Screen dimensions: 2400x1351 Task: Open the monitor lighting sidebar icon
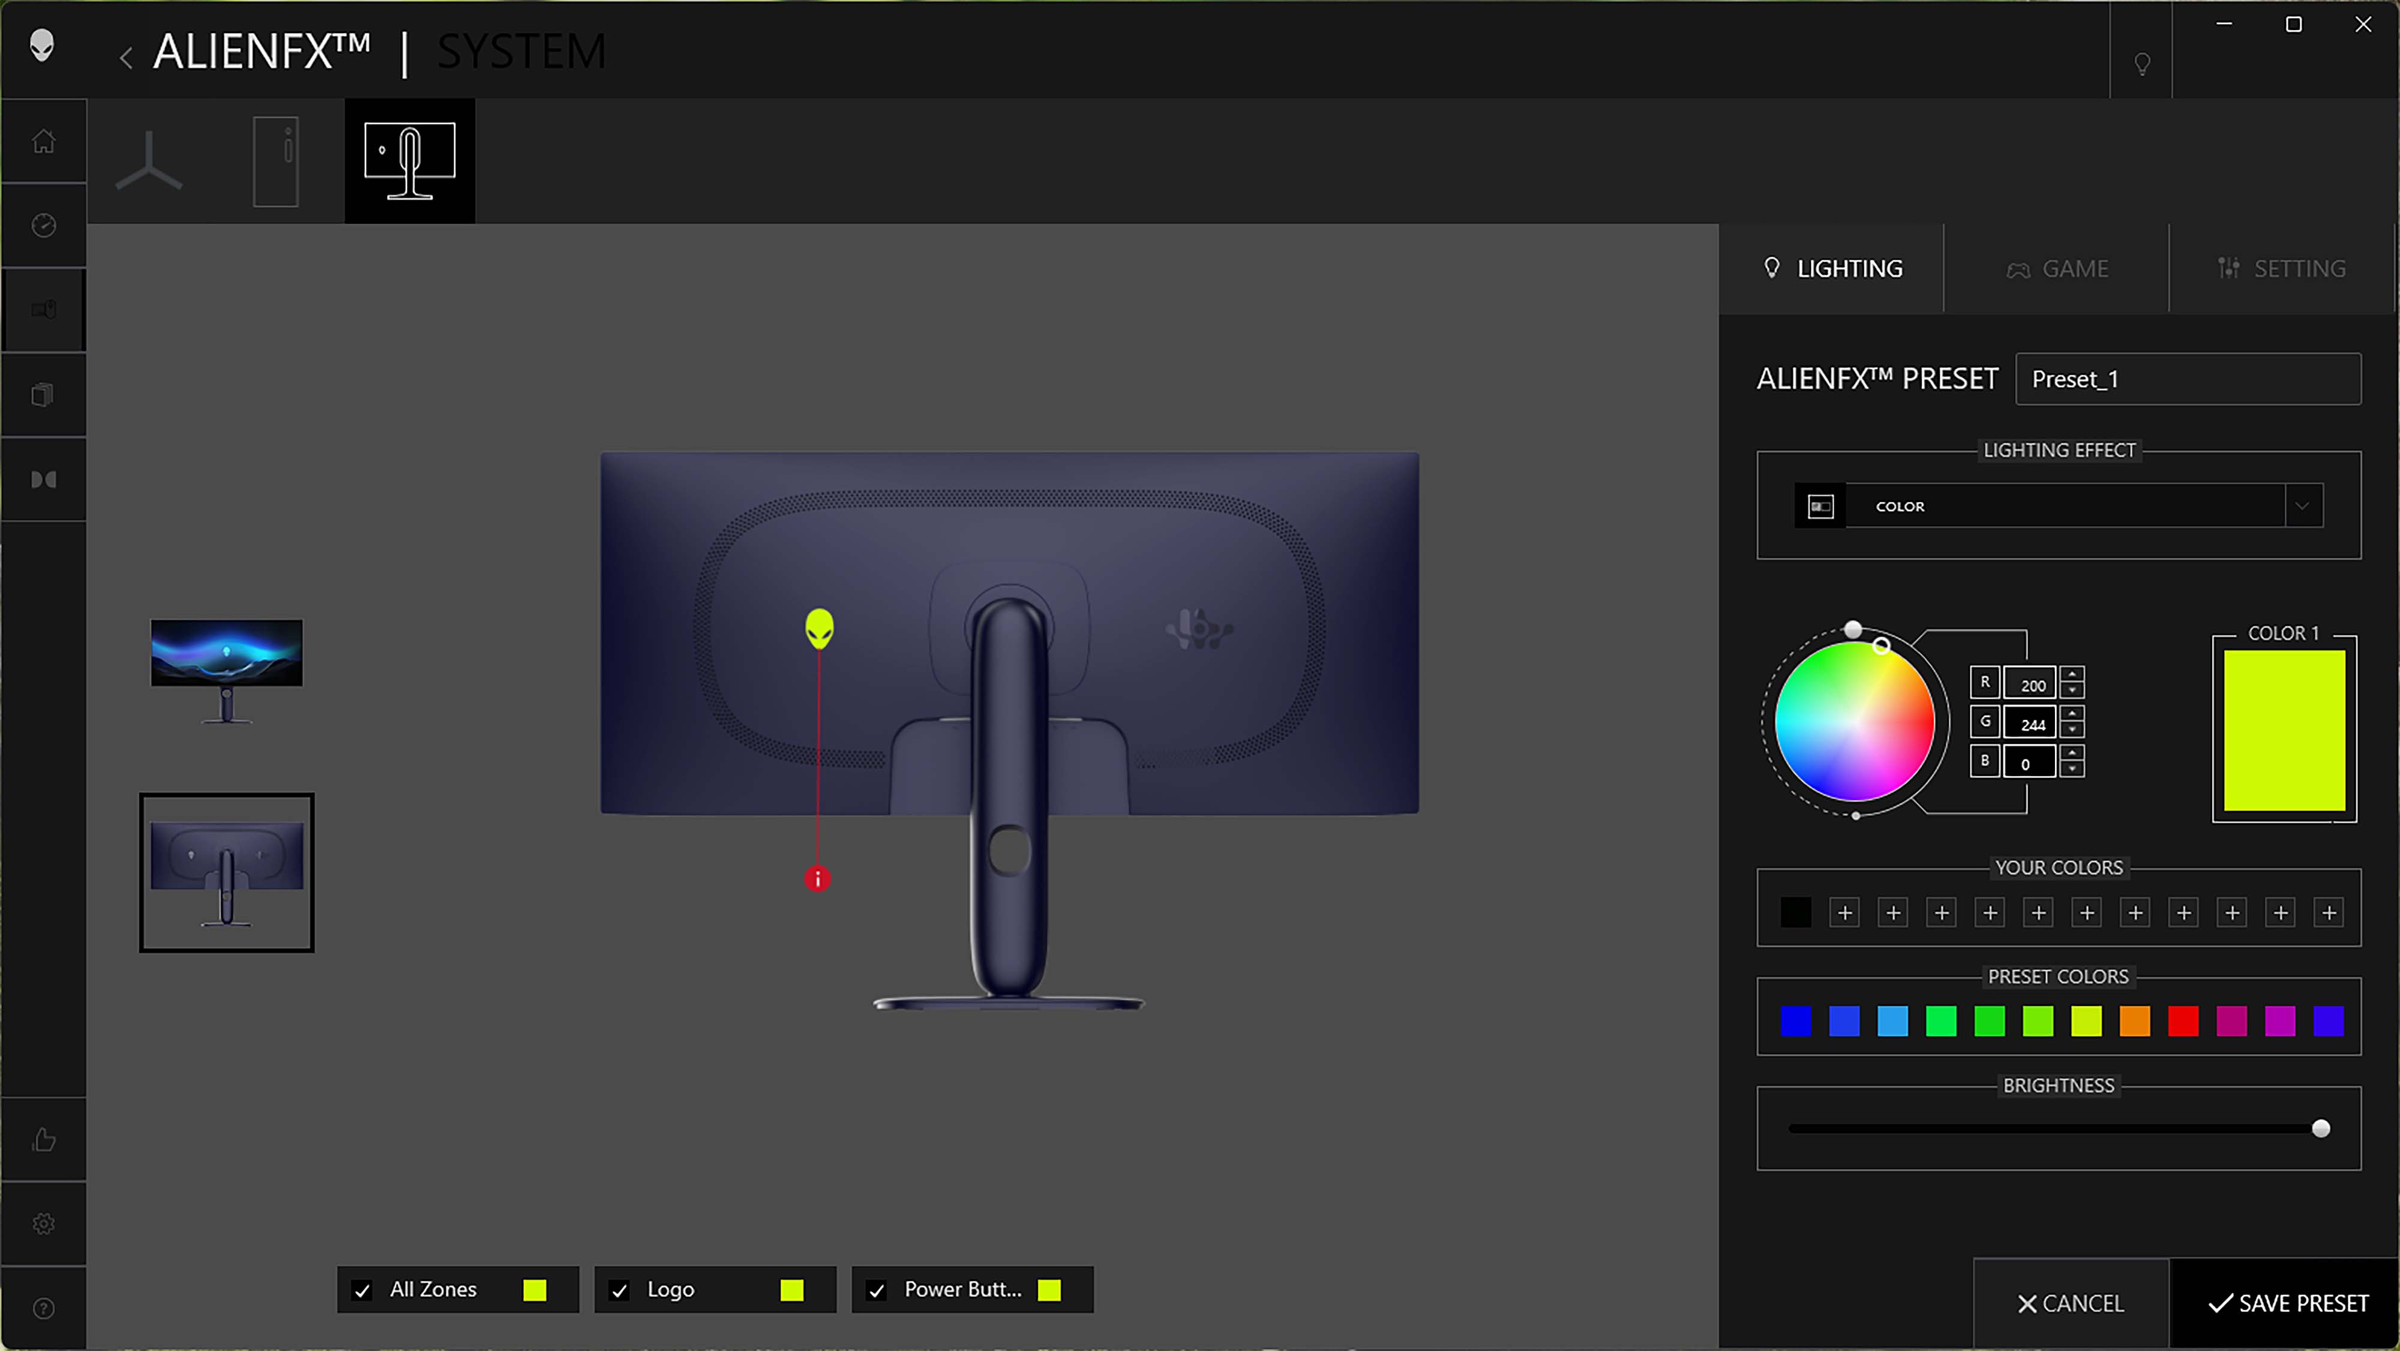(44, 310)
